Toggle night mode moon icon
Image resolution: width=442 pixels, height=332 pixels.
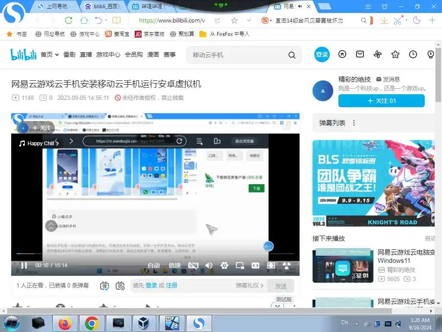[417, 20]
